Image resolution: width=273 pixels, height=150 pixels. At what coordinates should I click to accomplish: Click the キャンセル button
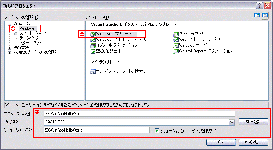[253, 142]
